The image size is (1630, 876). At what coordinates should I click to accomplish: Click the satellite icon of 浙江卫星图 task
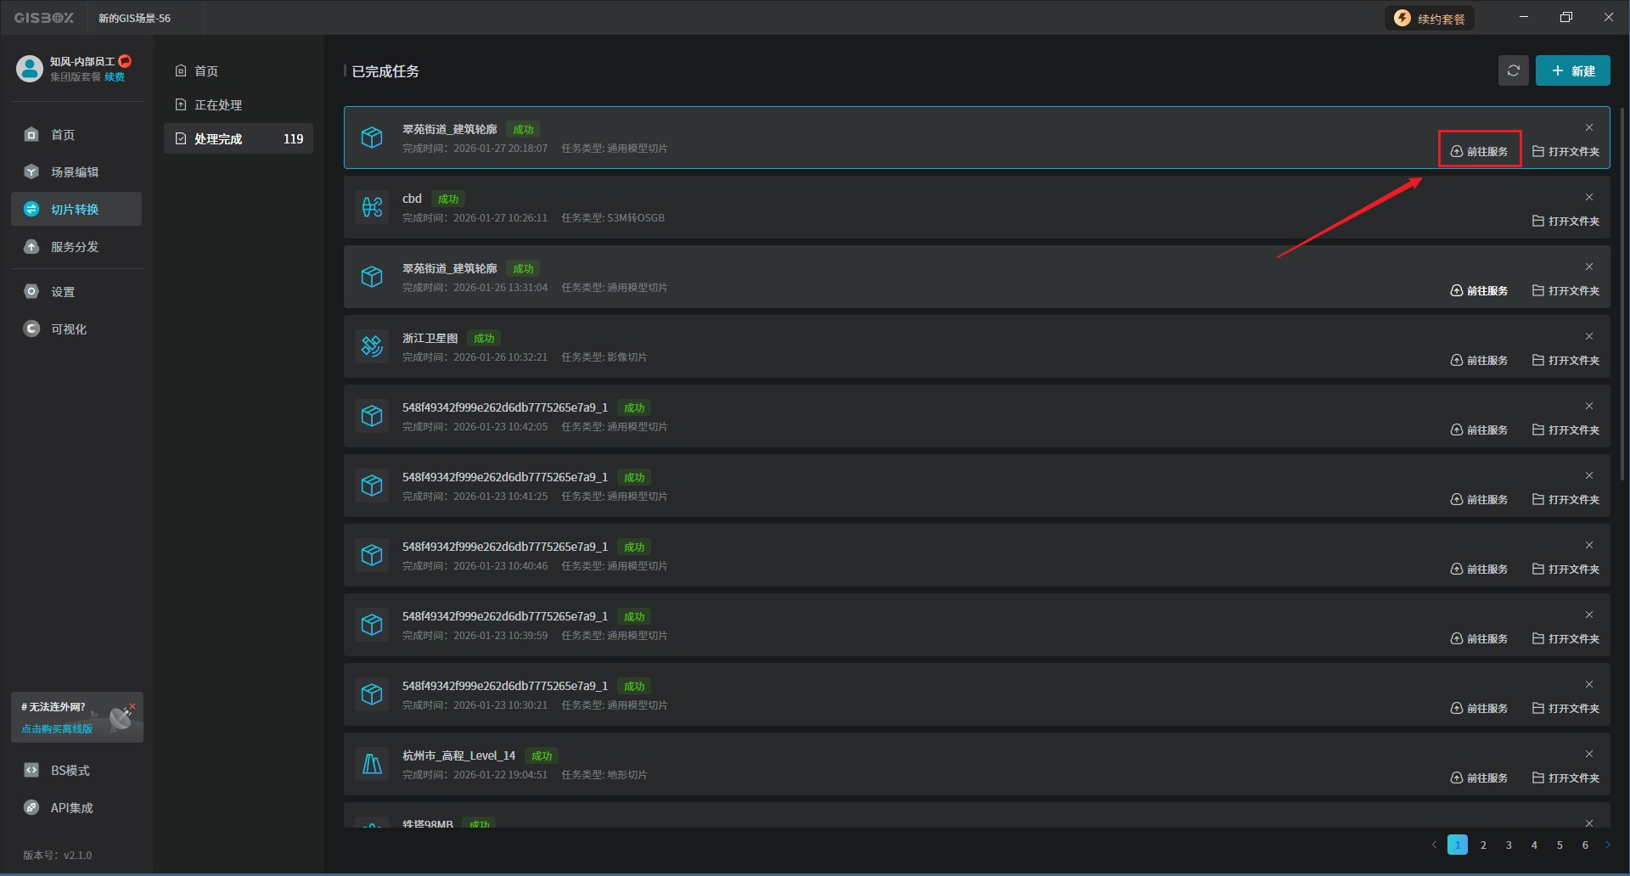[372, 345]
